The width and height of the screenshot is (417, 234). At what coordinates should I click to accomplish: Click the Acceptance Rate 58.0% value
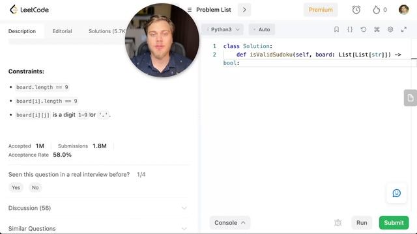tap(63, 155)
